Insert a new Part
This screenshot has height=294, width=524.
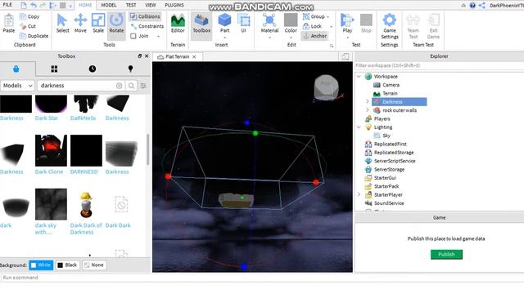click(224, 24)
